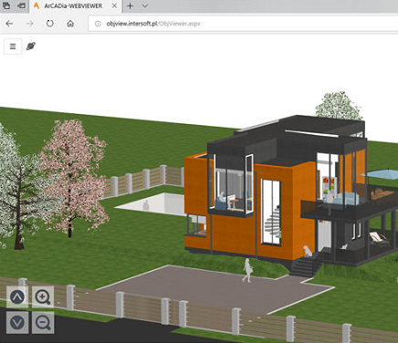The height and width of the screenshot is (343, 398).
Task: Expand the tab previews chevron
Action: click(x=145, y=5)
